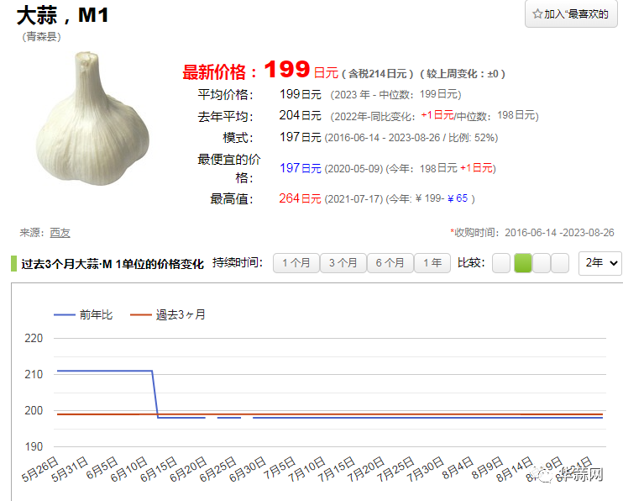Click the blue 197 cheapest price value
The height and width of the screenshot is (501, 623).
[x=289, y=168]
